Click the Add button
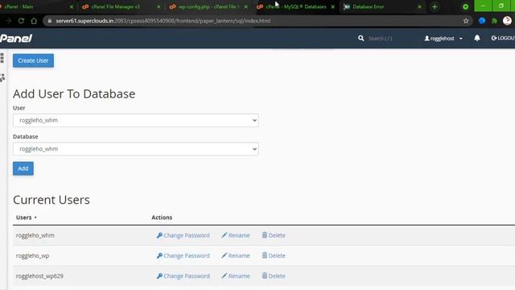 (x=23, y=168)
